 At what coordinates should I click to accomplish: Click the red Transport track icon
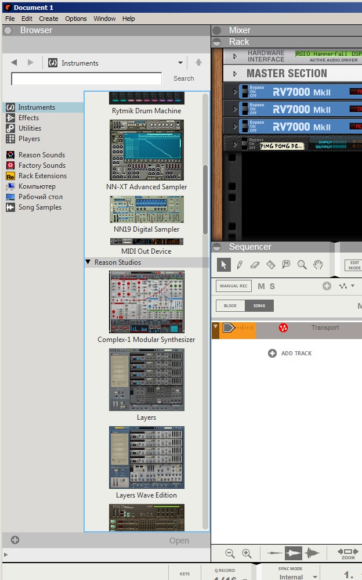(283, 327)
